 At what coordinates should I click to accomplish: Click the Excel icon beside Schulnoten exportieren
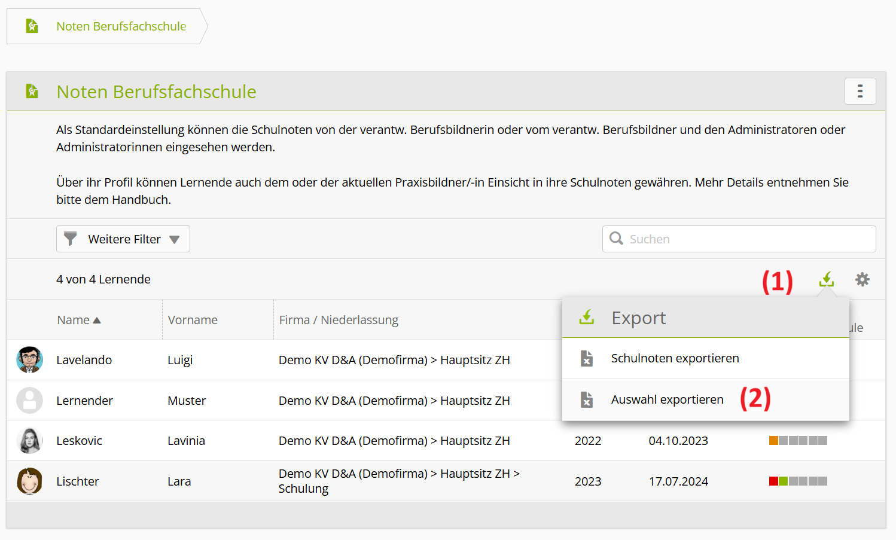(x=587, y=358)
